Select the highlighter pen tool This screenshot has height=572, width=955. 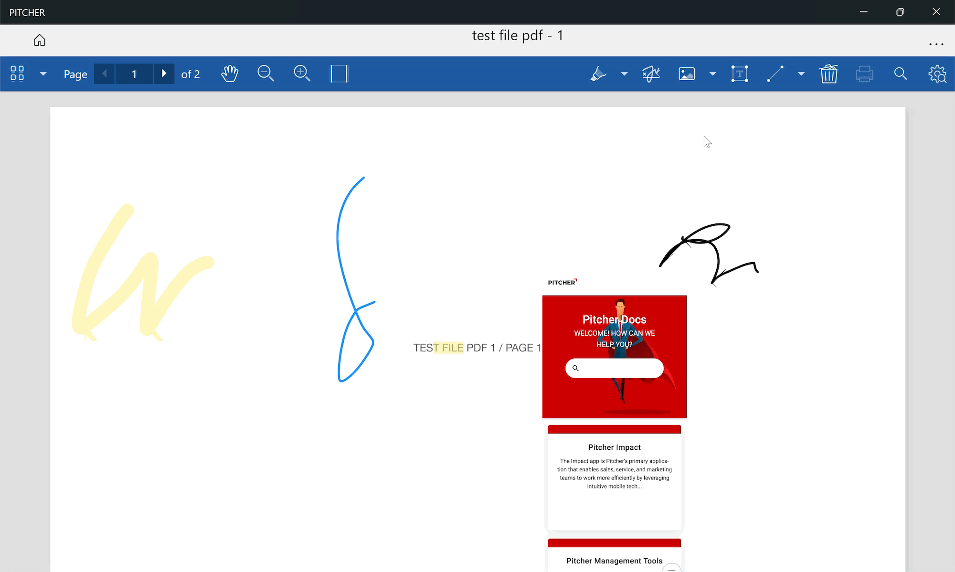[x=598, y=74]
